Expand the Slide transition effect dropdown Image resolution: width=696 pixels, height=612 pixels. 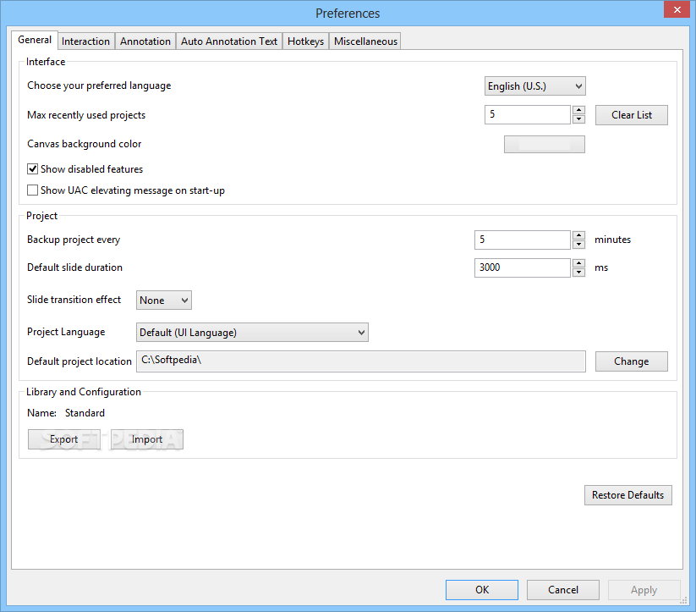[x=164, y=300]
